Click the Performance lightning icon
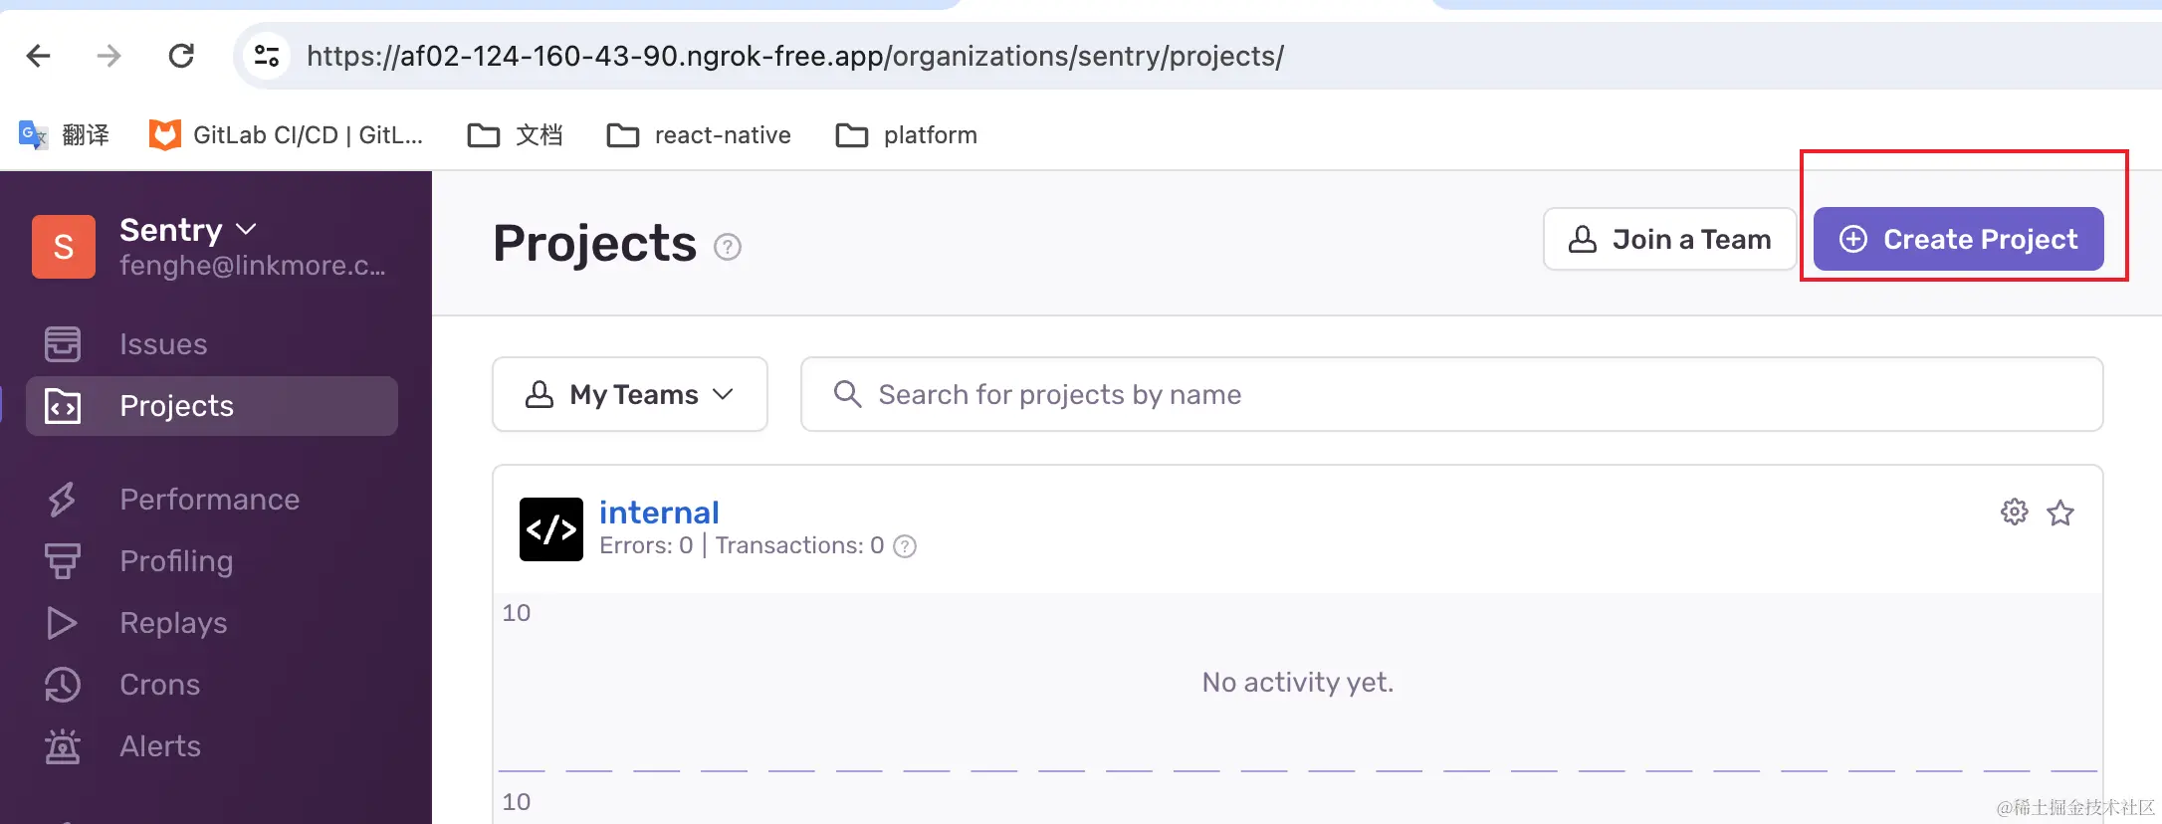Image resolution: width=2162 pixels, height=824 pixels. click(63, 500)
